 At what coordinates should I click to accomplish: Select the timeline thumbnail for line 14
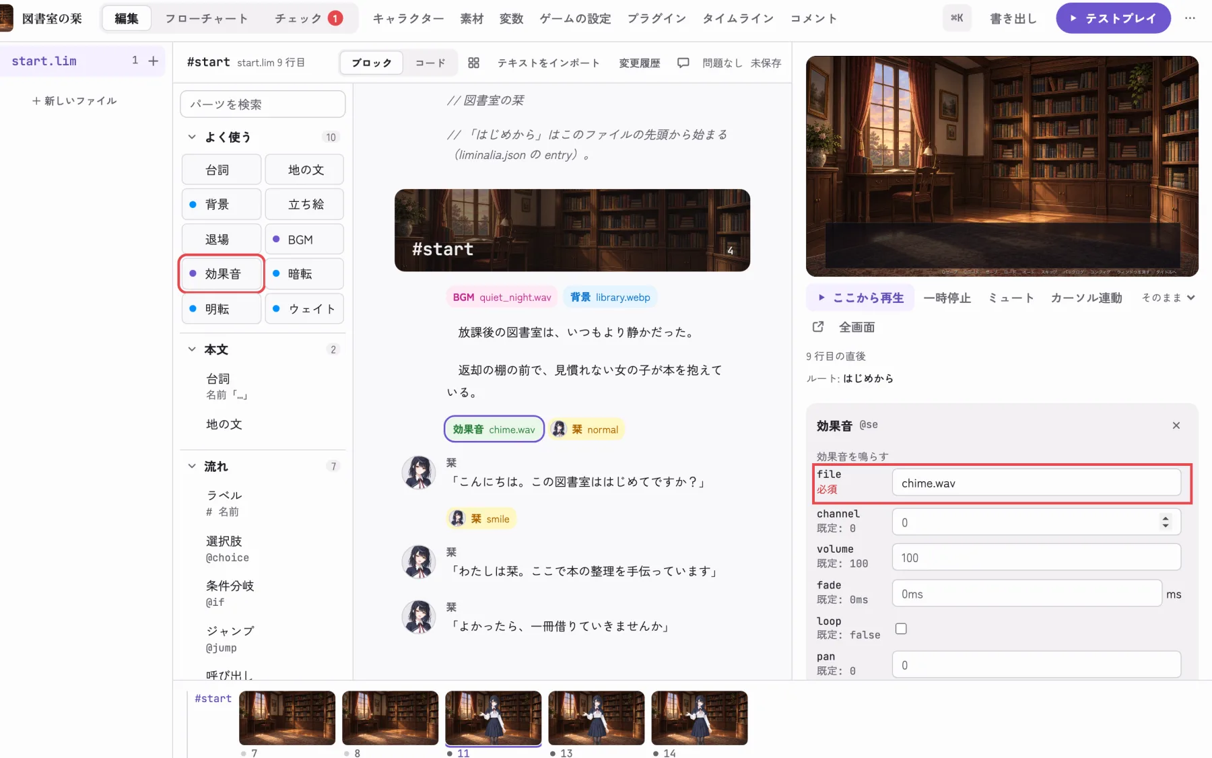click(x=700, y=718)
